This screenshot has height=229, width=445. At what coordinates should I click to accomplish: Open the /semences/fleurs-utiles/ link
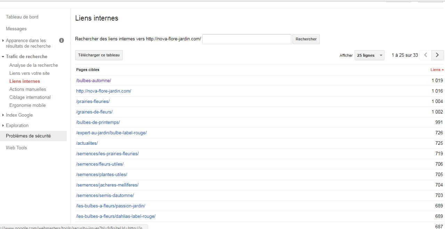point(100,164)
